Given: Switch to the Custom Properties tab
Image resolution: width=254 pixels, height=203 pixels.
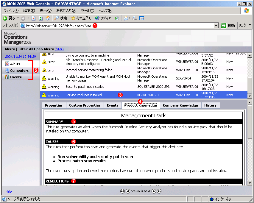Looking at the screenshot, I should pos(85,105).
